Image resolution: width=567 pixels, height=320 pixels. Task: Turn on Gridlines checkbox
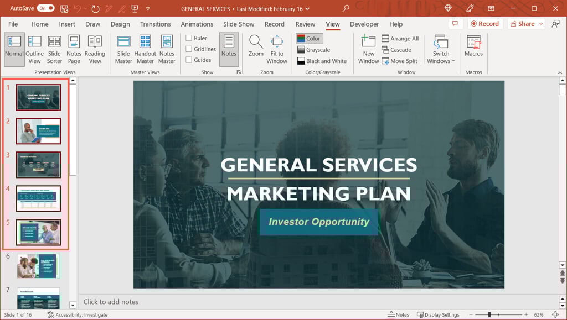pos(189,49)
